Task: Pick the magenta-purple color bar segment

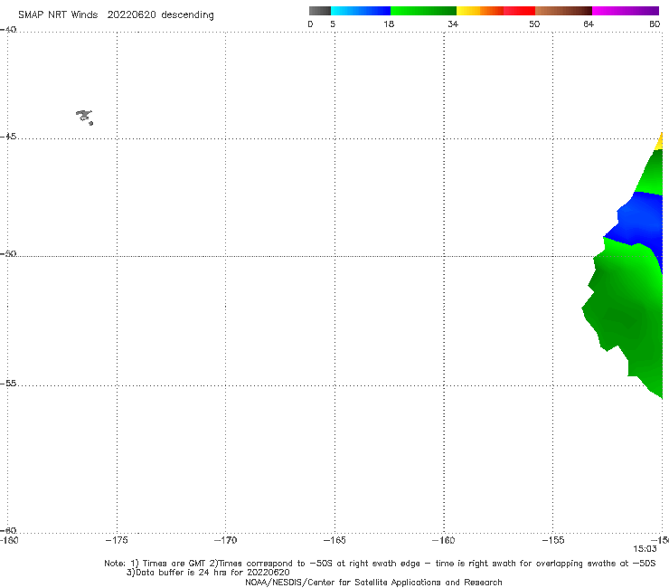Action: (x=626, y=11)
